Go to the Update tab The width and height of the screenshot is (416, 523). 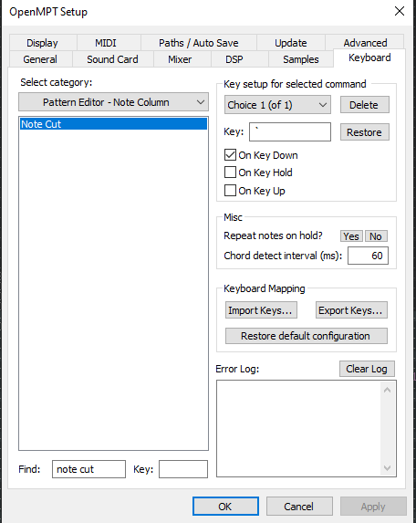(x=291, y=43)
